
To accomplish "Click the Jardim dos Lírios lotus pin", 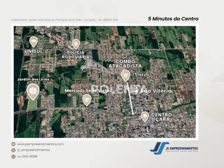I will pyautogui.click(x=33, y=92).
